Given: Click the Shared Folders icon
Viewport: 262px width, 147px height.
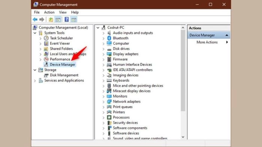Looking at the screenshot, I should click(46, 49).
